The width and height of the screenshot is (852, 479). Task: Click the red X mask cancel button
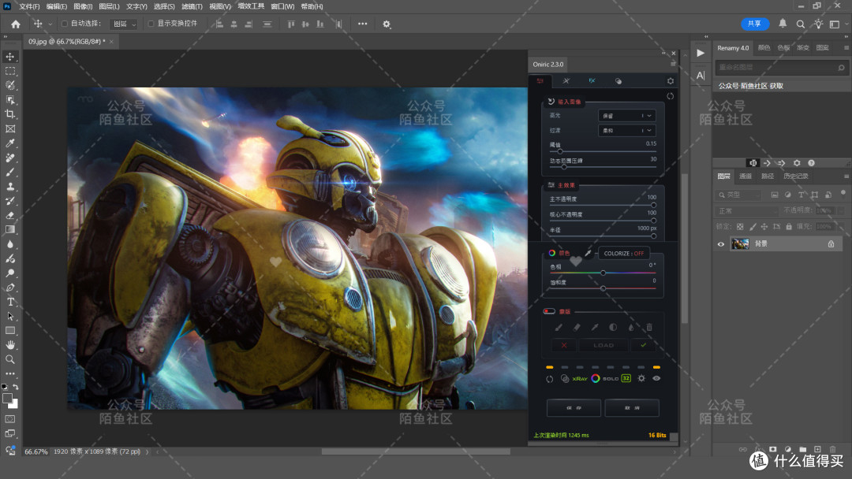click(x=564, y=345)
